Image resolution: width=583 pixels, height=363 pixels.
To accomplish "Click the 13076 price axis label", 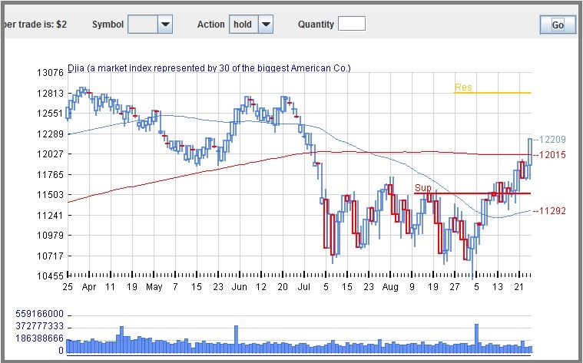I will (x=49, y=73).
